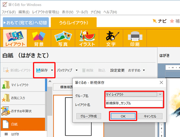Click the 新規レイアウト icon

pyautogui.click(x=6, y=70)
